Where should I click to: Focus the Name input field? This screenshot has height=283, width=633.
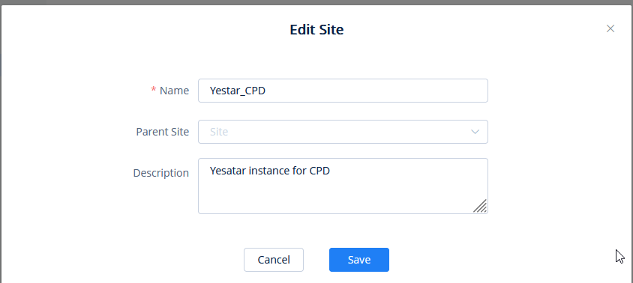coord(343,91)
